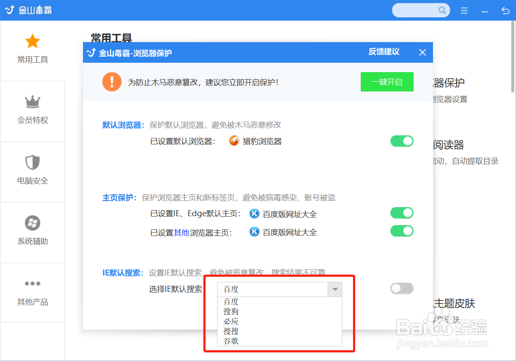Click the 一键开启 green button
The height and width of the screenshot is (361, 516).
[387, 82]
